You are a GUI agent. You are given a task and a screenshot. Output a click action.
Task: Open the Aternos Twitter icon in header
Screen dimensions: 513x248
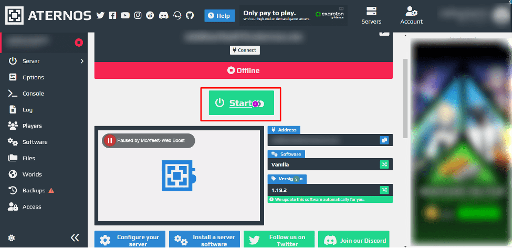click(100, 16)
